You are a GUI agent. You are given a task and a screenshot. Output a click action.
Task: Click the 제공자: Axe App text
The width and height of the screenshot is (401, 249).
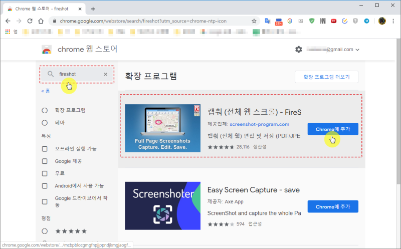225,202
